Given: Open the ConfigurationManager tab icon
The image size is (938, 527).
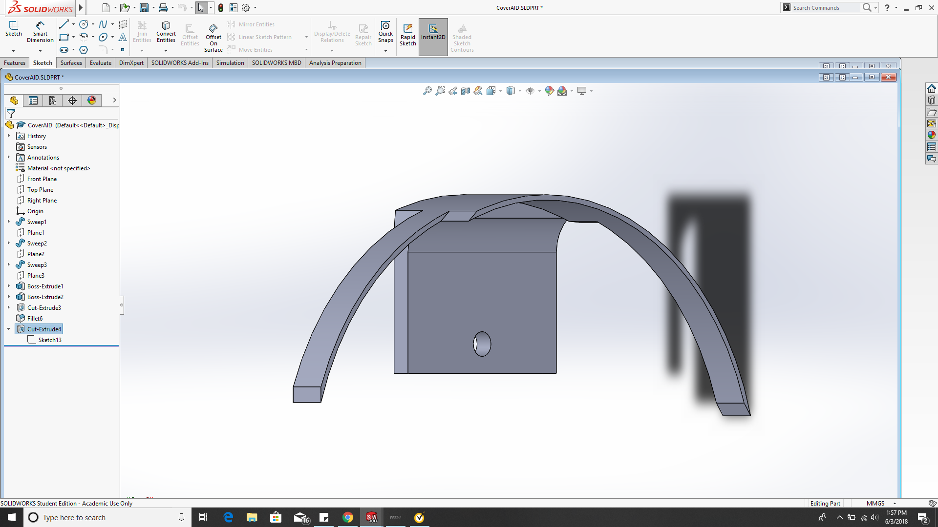Looking at the screenshot, I should pyautogui.click(x=53, y=101).
